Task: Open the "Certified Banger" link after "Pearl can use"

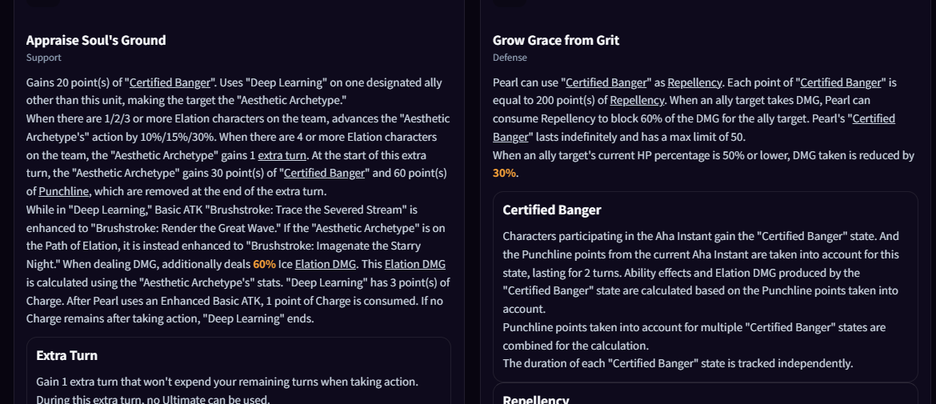Action: 606,83
